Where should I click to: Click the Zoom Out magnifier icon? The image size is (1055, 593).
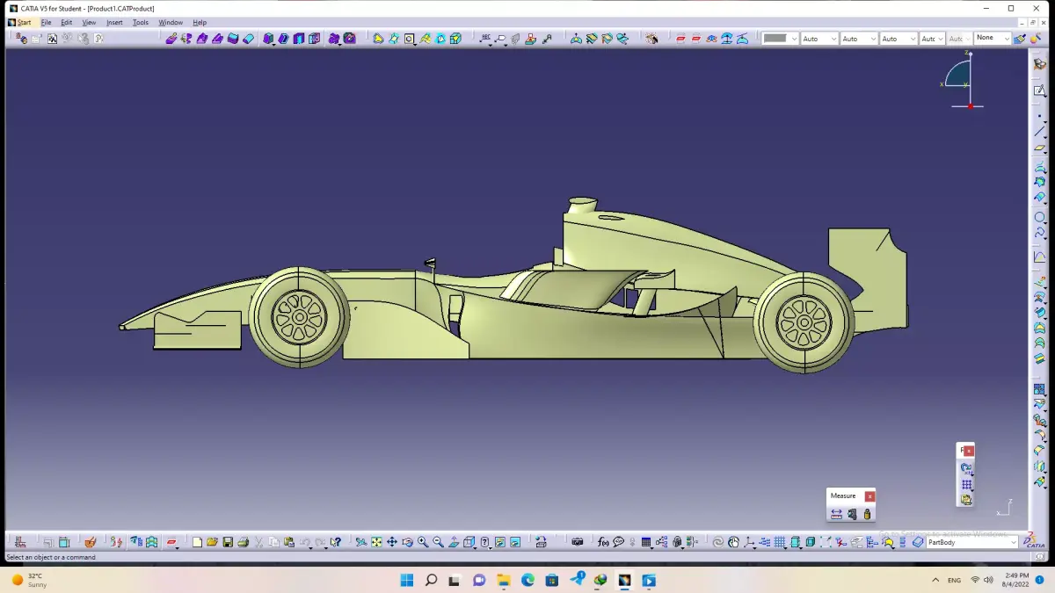[438, 542]
